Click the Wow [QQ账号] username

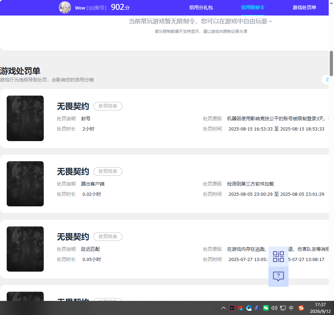click(91, 8)
